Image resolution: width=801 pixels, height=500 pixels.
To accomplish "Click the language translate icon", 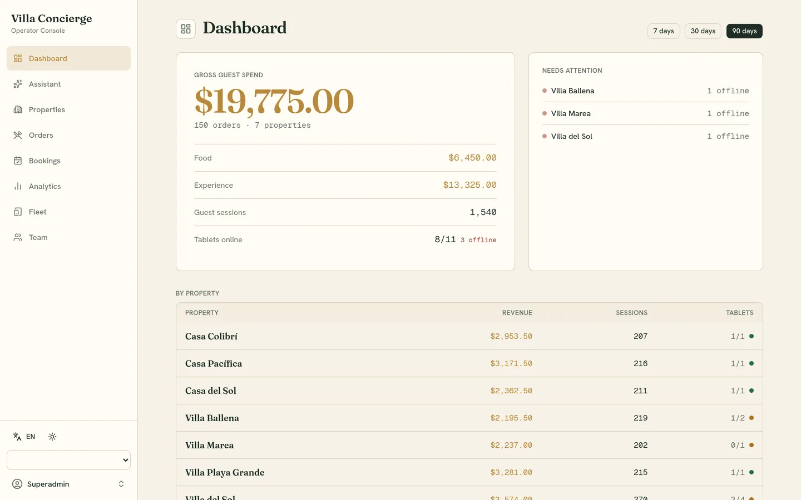I will [17, 437].
